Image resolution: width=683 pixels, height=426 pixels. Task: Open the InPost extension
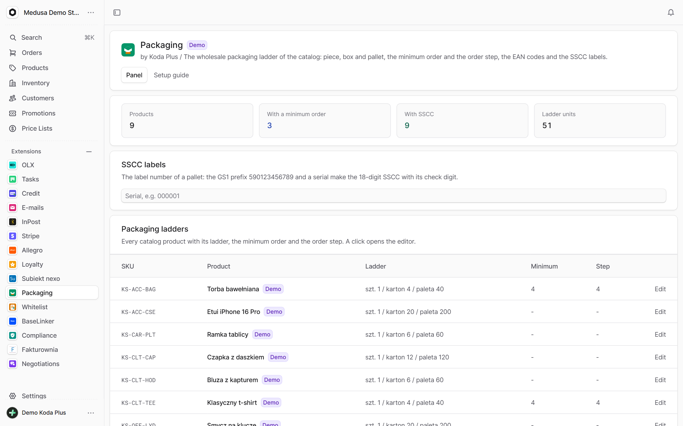pos(52,222)
